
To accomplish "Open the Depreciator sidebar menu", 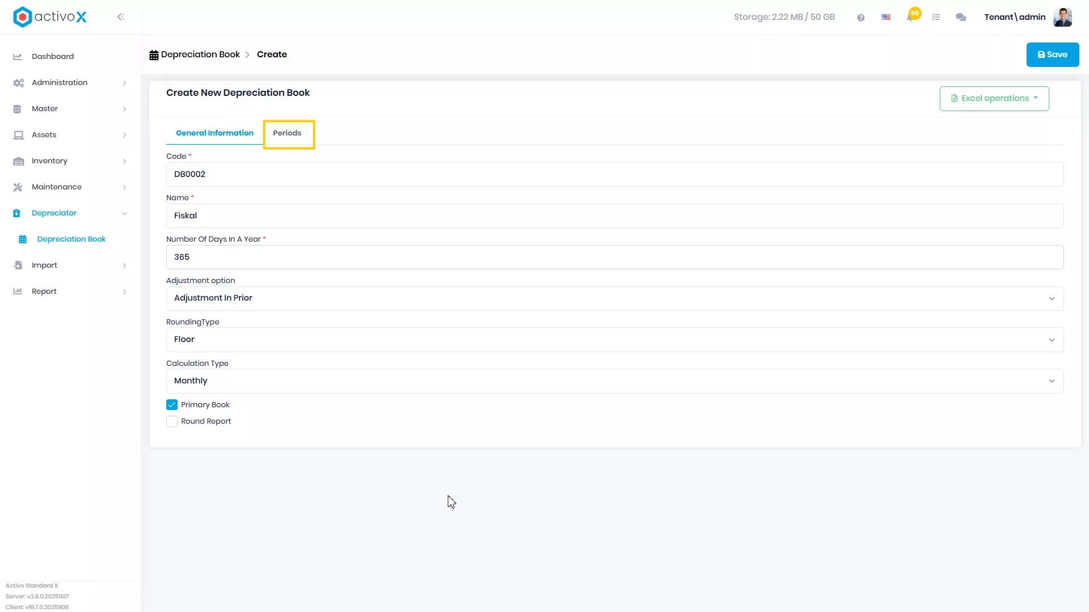I will [x=54, y=213].
